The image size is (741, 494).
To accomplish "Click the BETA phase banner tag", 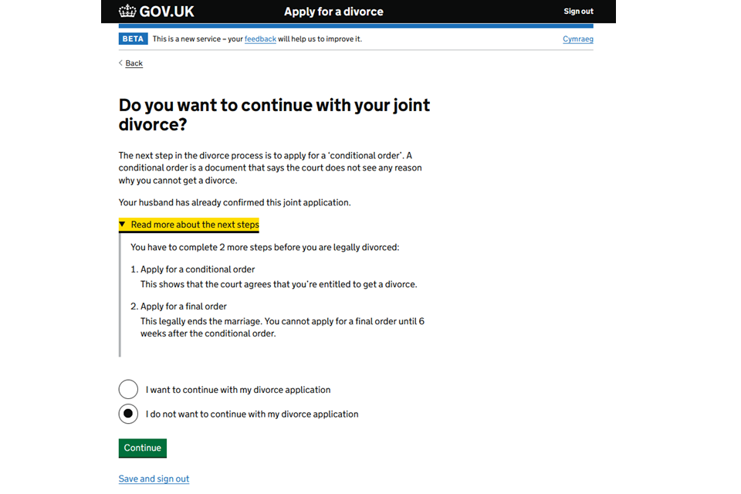I will point(132,38).
